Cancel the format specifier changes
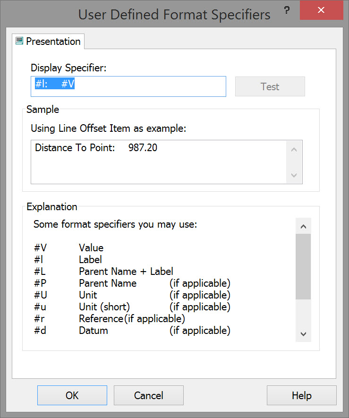Viewport: 349px width, 418px height. [x=148, y=395]
